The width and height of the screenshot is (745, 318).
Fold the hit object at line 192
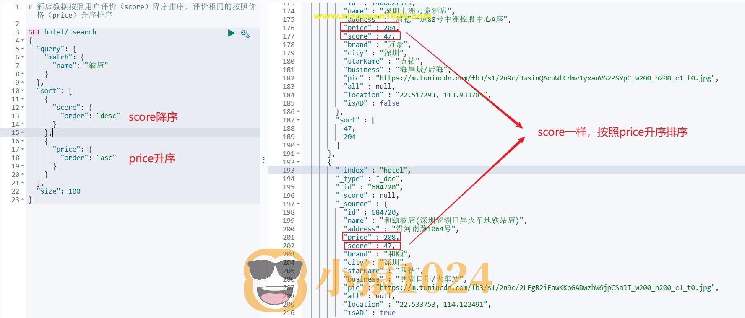click(298, 162)
